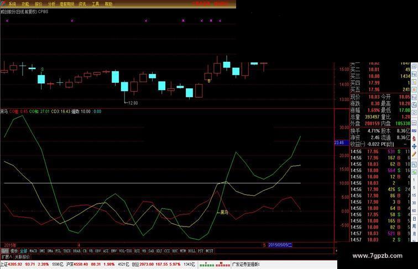Image resolution: width=418 pixels, height=269 pixels.
Task: Click the Fo icon in right sidebar
Action: coord(414,74)
